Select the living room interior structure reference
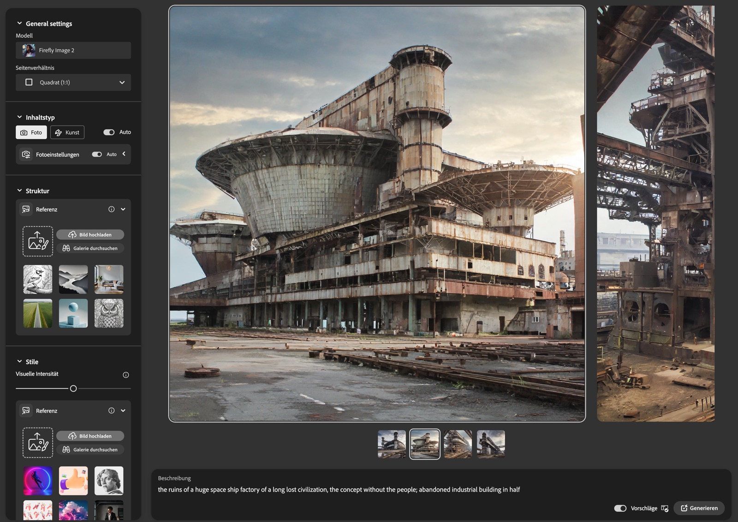Image resolution: width=738 pixels, height=522 pixels. 109,279
